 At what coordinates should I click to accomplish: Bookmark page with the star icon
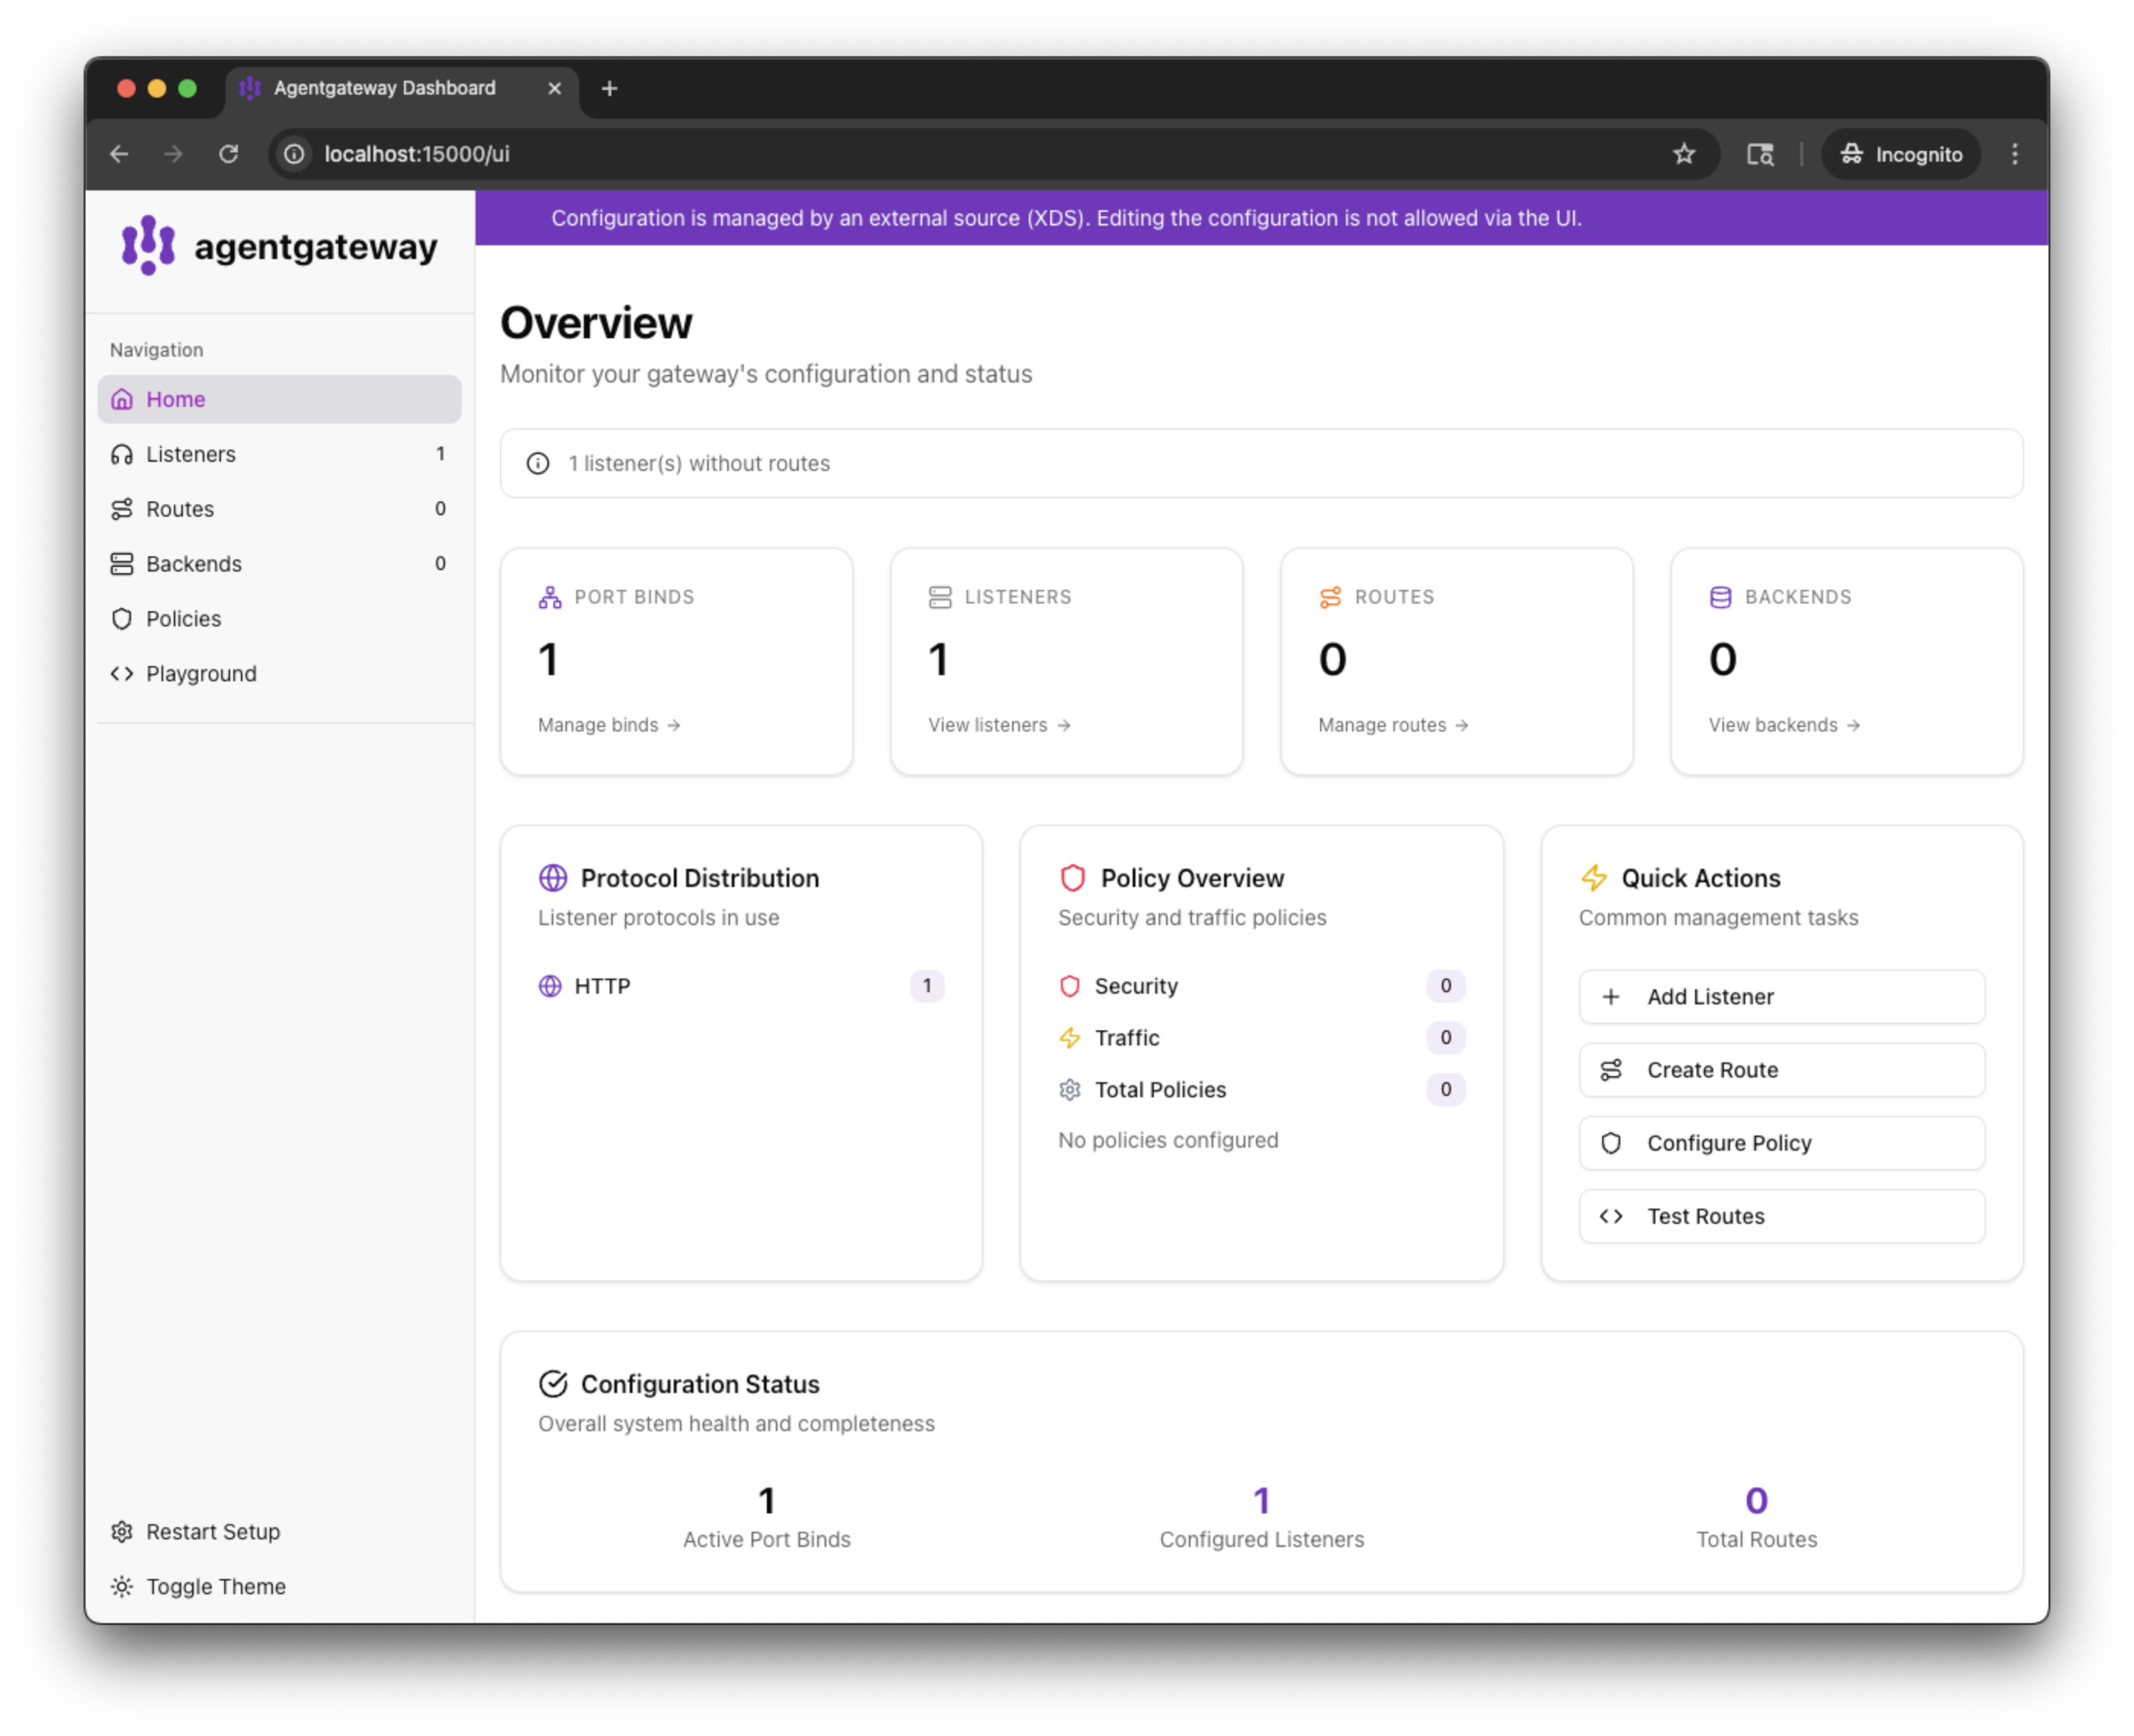coord(1684,154)
